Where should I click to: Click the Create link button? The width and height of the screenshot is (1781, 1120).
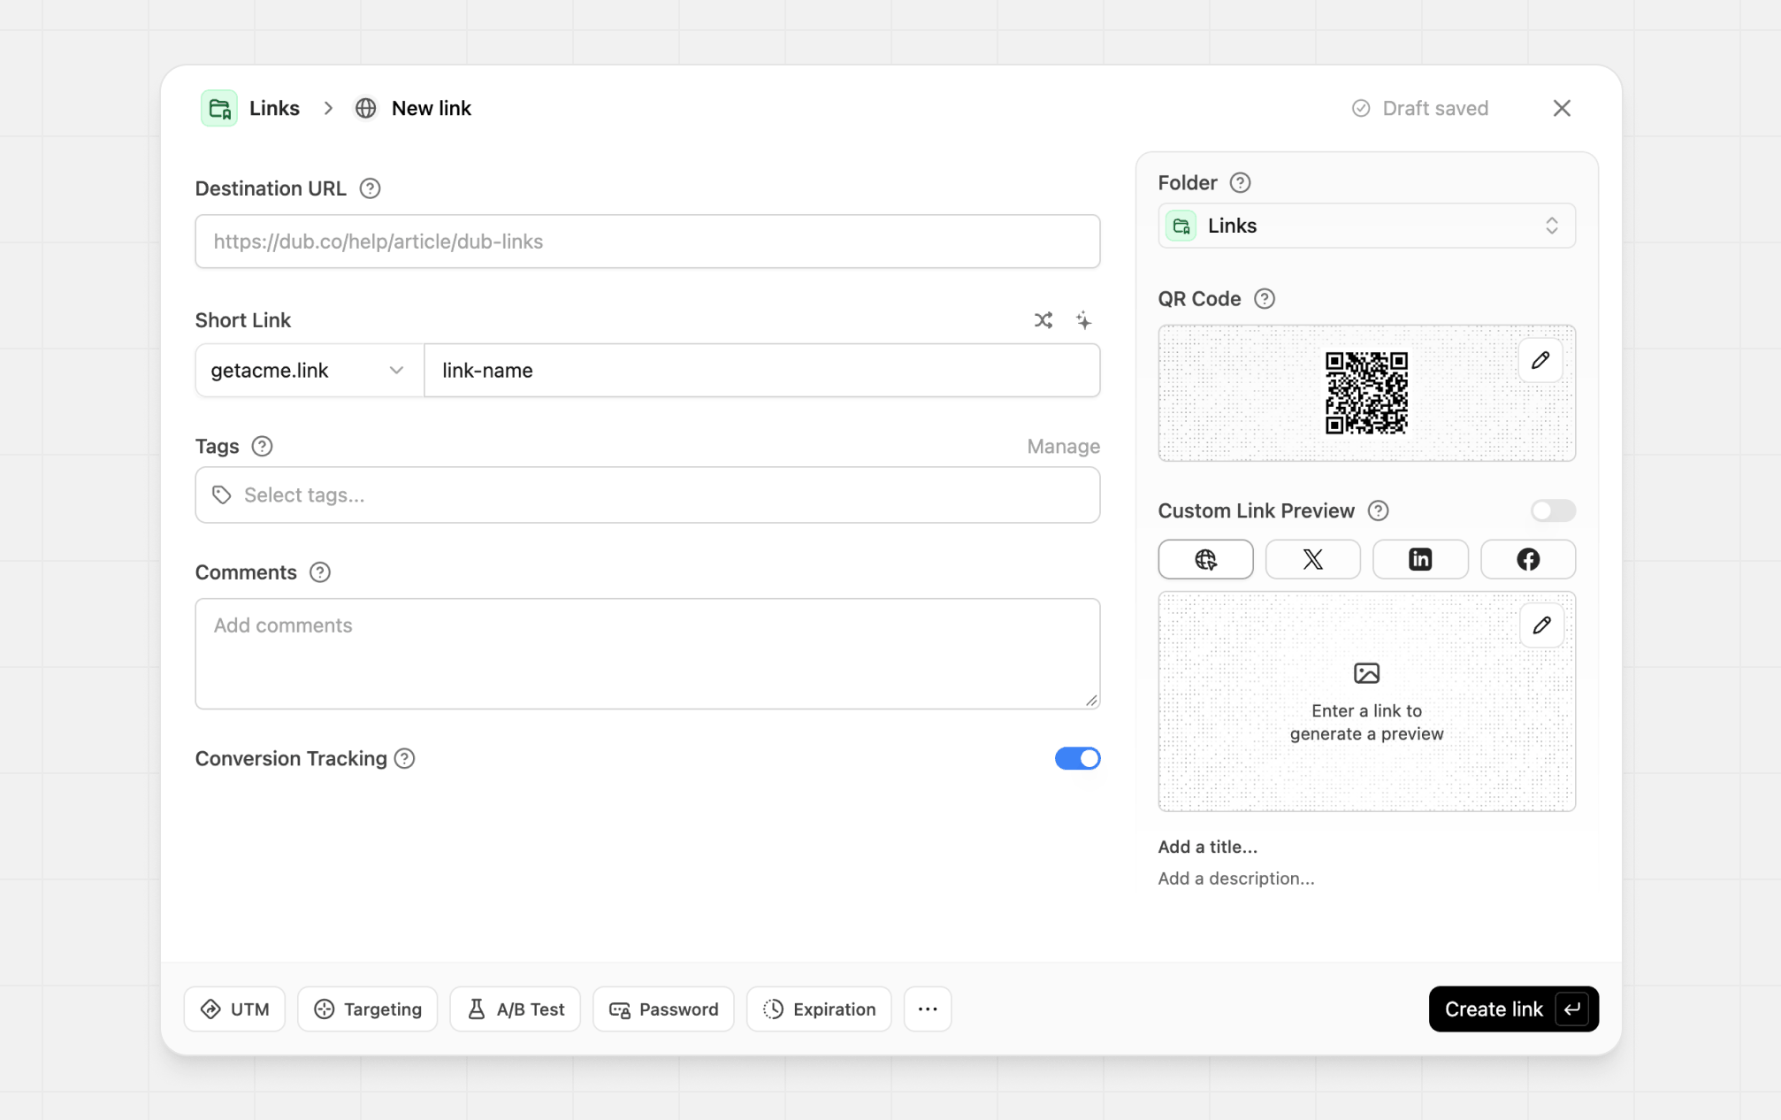pos(1513,1009)
